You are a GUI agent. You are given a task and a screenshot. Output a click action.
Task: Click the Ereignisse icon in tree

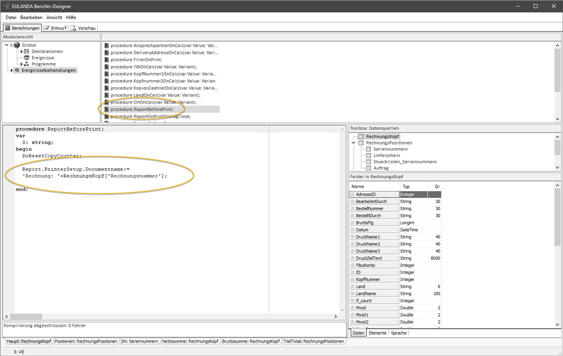coord(26,58)
